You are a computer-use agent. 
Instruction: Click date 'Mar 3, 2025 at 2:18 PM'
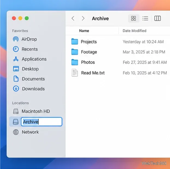click(x=144, y=52)
